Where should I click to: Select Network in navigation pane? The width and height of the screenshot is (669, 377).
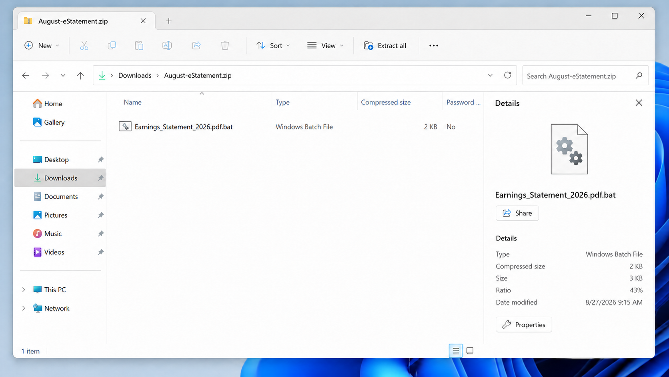tap(57, 308)
